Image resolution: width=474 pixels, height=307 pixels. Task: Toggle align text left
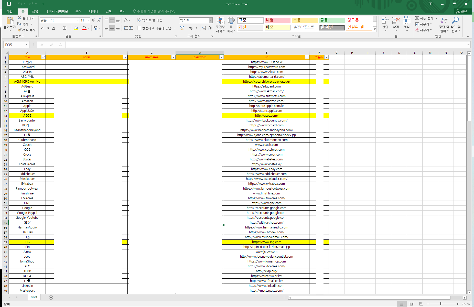tap(106, 28)
